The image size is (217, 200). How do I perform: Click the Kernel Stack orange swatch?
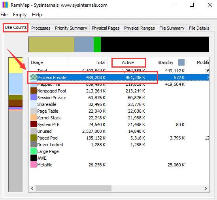point(34,118)
